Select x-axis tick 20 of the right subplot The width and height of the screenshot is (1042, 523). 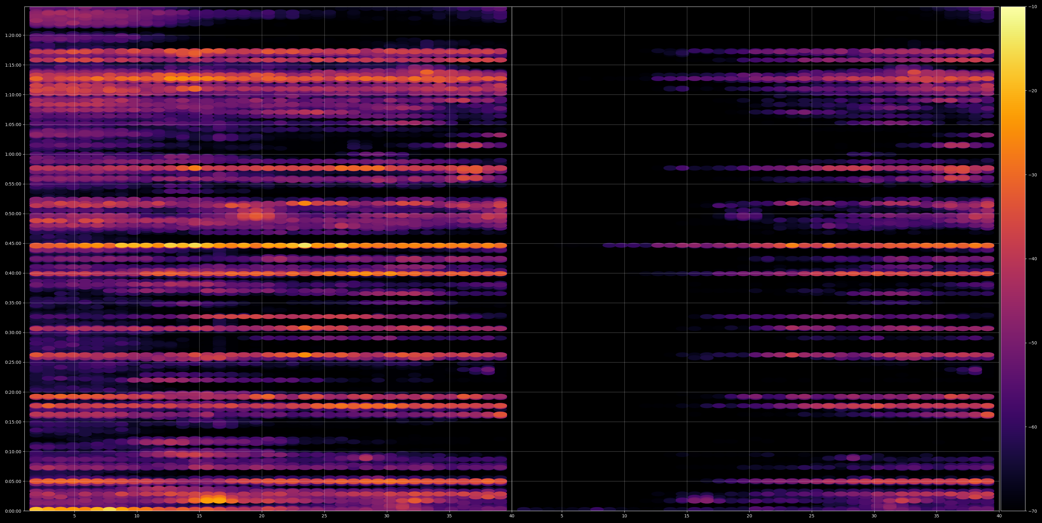coord(749,516)
